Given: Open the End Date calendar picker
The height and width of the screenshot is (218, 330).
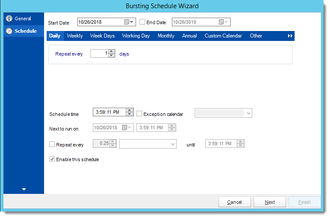Looking at the screenshot, I should pyautogui.click(x=223, y=22).
